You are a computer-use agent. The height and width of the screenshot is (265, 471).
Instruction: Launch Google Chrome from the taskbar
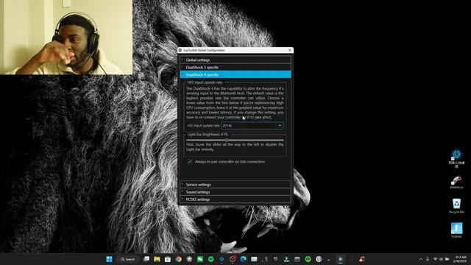coord(178,259)
